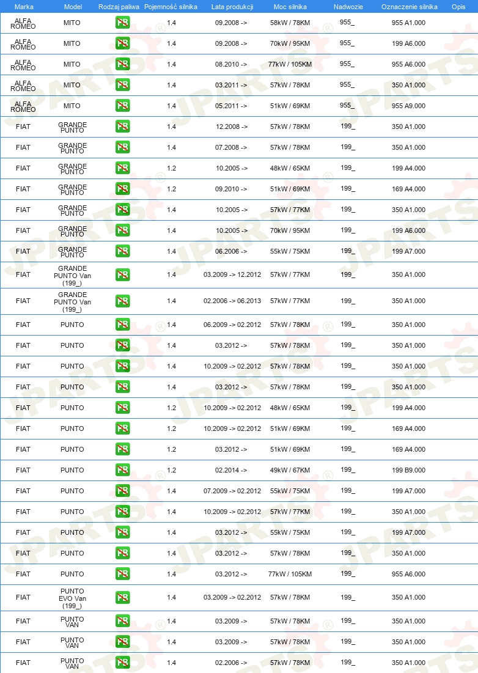Click production date 05.2011 ->
Image resolution: width=478 pixels, height=673 pixels.
pos(231,106)
